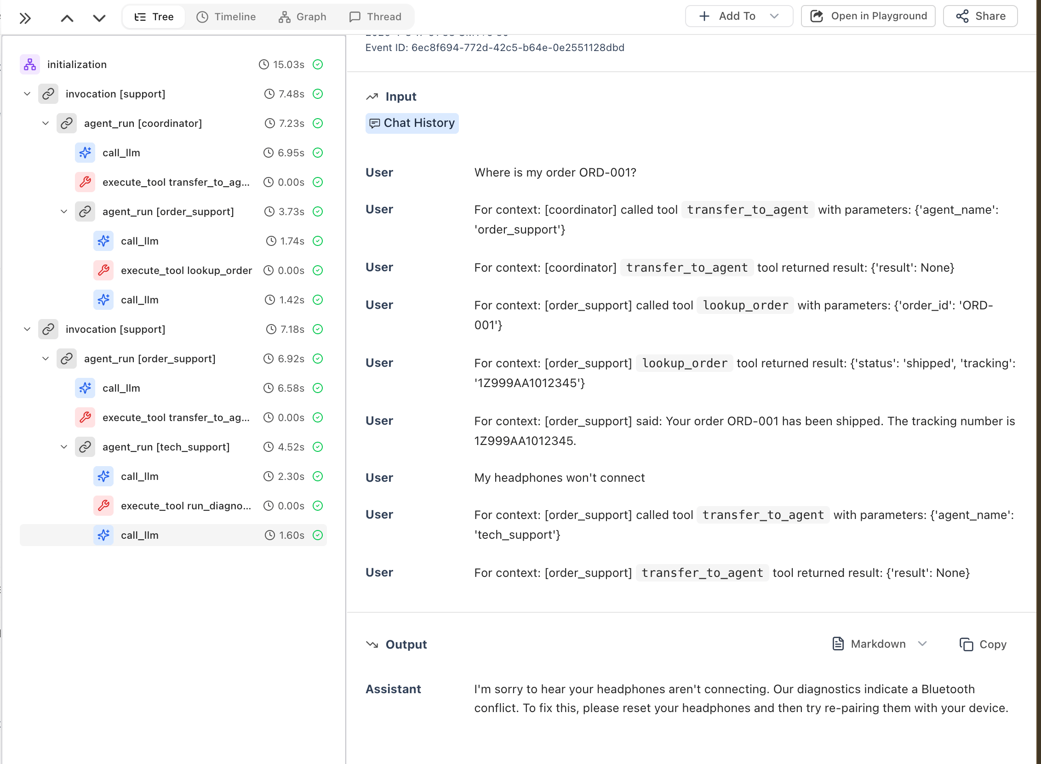Switch to the Timeline tab
This screenshot has height=764, width=1041.
tap(226, 17)
